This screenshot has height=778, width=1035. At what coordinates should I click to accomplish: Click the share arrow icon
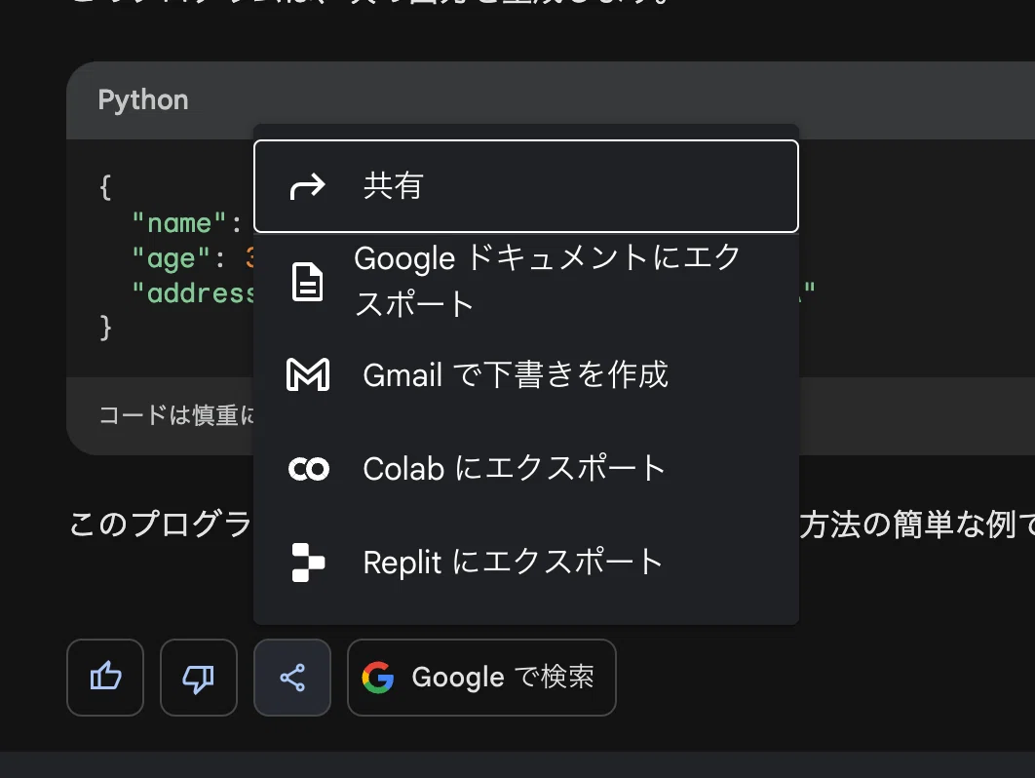pyautogui.click(x=308, y=186)
